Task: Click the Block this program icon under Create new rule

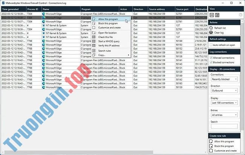Action: point(212,146)
